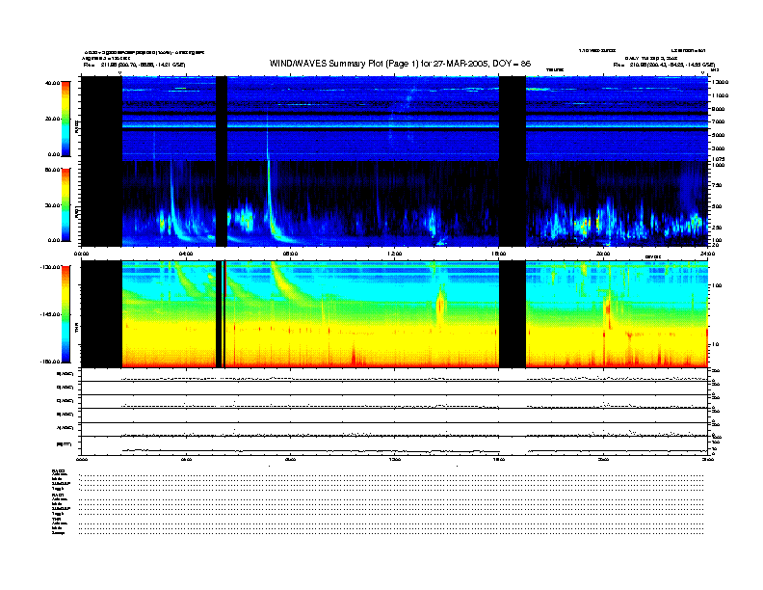Click the 00:00 time label below RAD1 panel

(x=81, y=254)
